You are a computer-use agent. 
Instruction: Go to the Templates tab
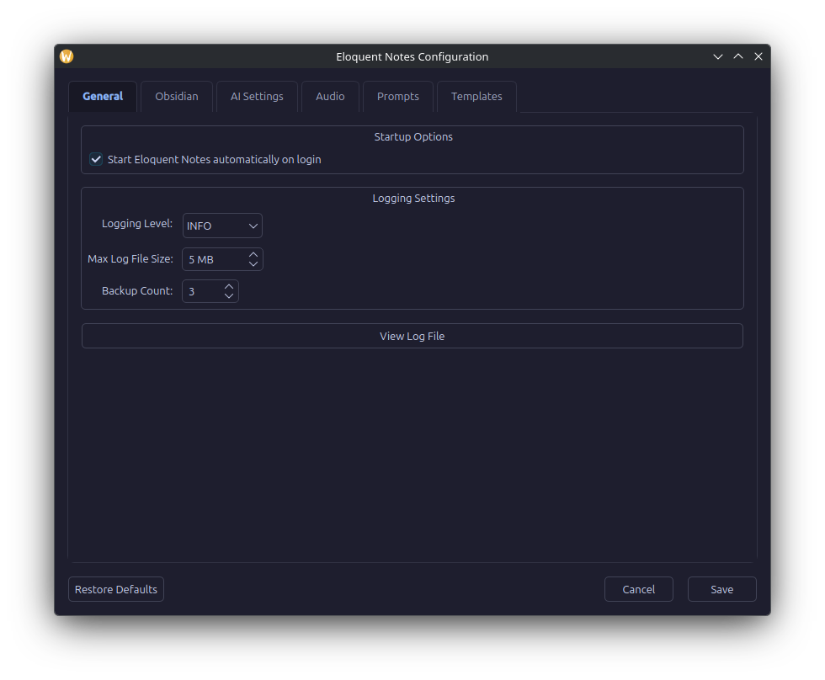pos(476,96)
